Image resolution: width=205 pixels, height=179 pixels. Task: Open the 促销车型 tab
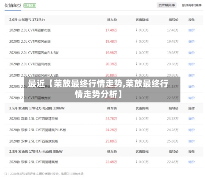pos(13,6)
